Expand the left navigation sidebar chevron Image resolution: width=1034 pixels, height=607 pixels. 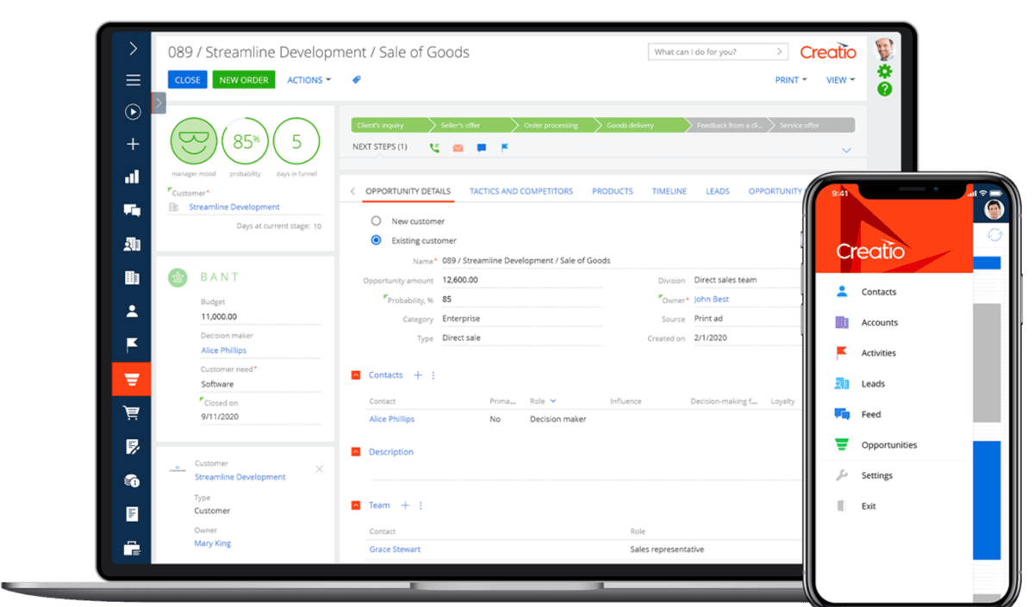133,48
